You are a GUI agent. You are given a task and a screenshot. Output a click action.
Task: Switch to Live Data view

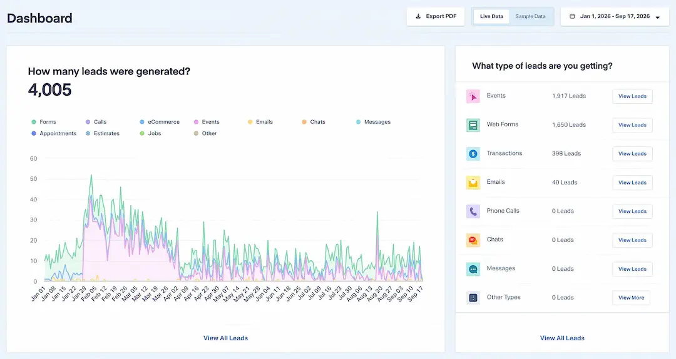pyautogui.click(x=491, y=16)
